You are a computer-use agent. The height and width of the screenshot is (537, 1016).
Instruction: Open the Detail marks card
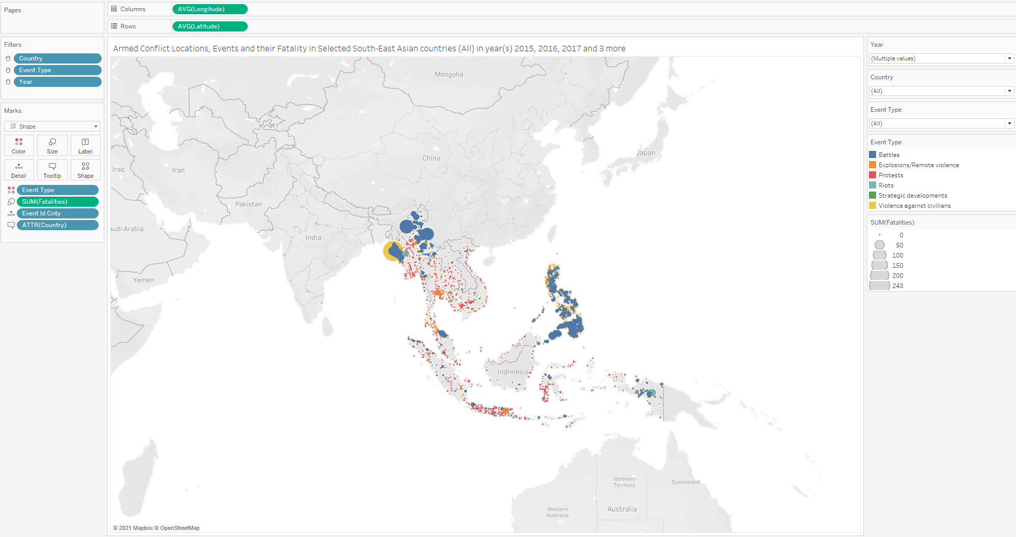[x=19, y=170]
